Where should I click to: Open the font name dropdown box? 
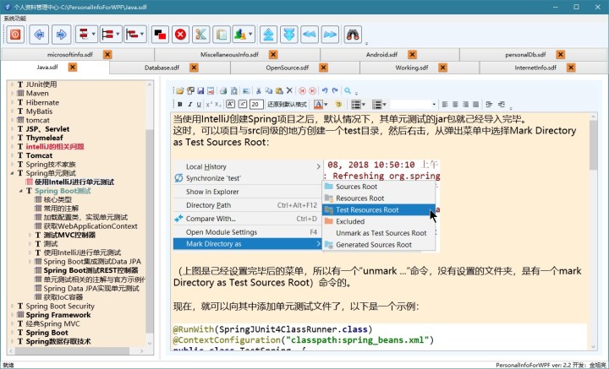[414, 104]
